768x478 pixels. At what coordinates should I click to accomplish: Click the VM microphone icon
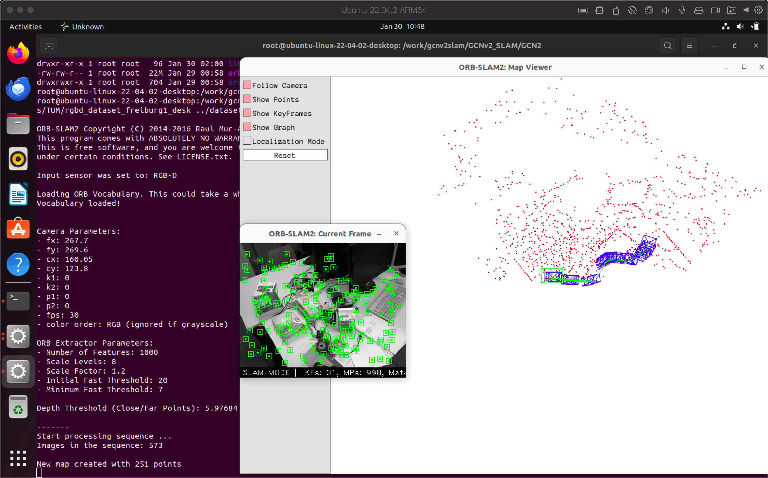(682, 10)
